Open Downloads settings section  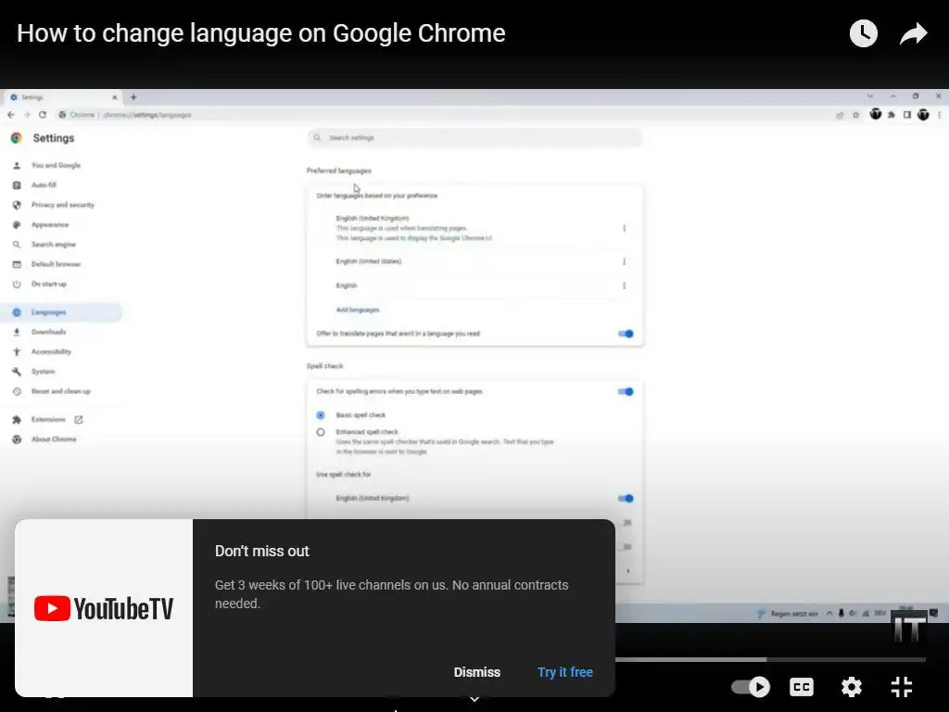[x=48, y=332]
